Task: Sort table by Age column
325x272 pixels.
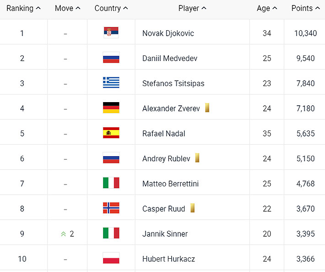Action: pos(267,8)
